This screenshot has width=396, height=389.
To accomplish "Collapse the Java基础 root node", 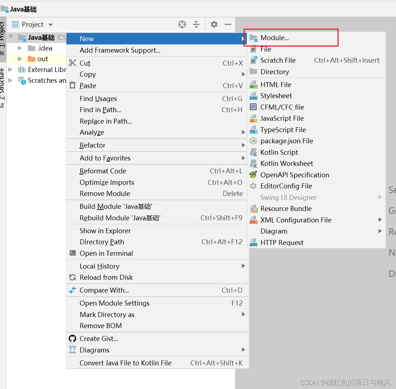I will pos(11,37).
